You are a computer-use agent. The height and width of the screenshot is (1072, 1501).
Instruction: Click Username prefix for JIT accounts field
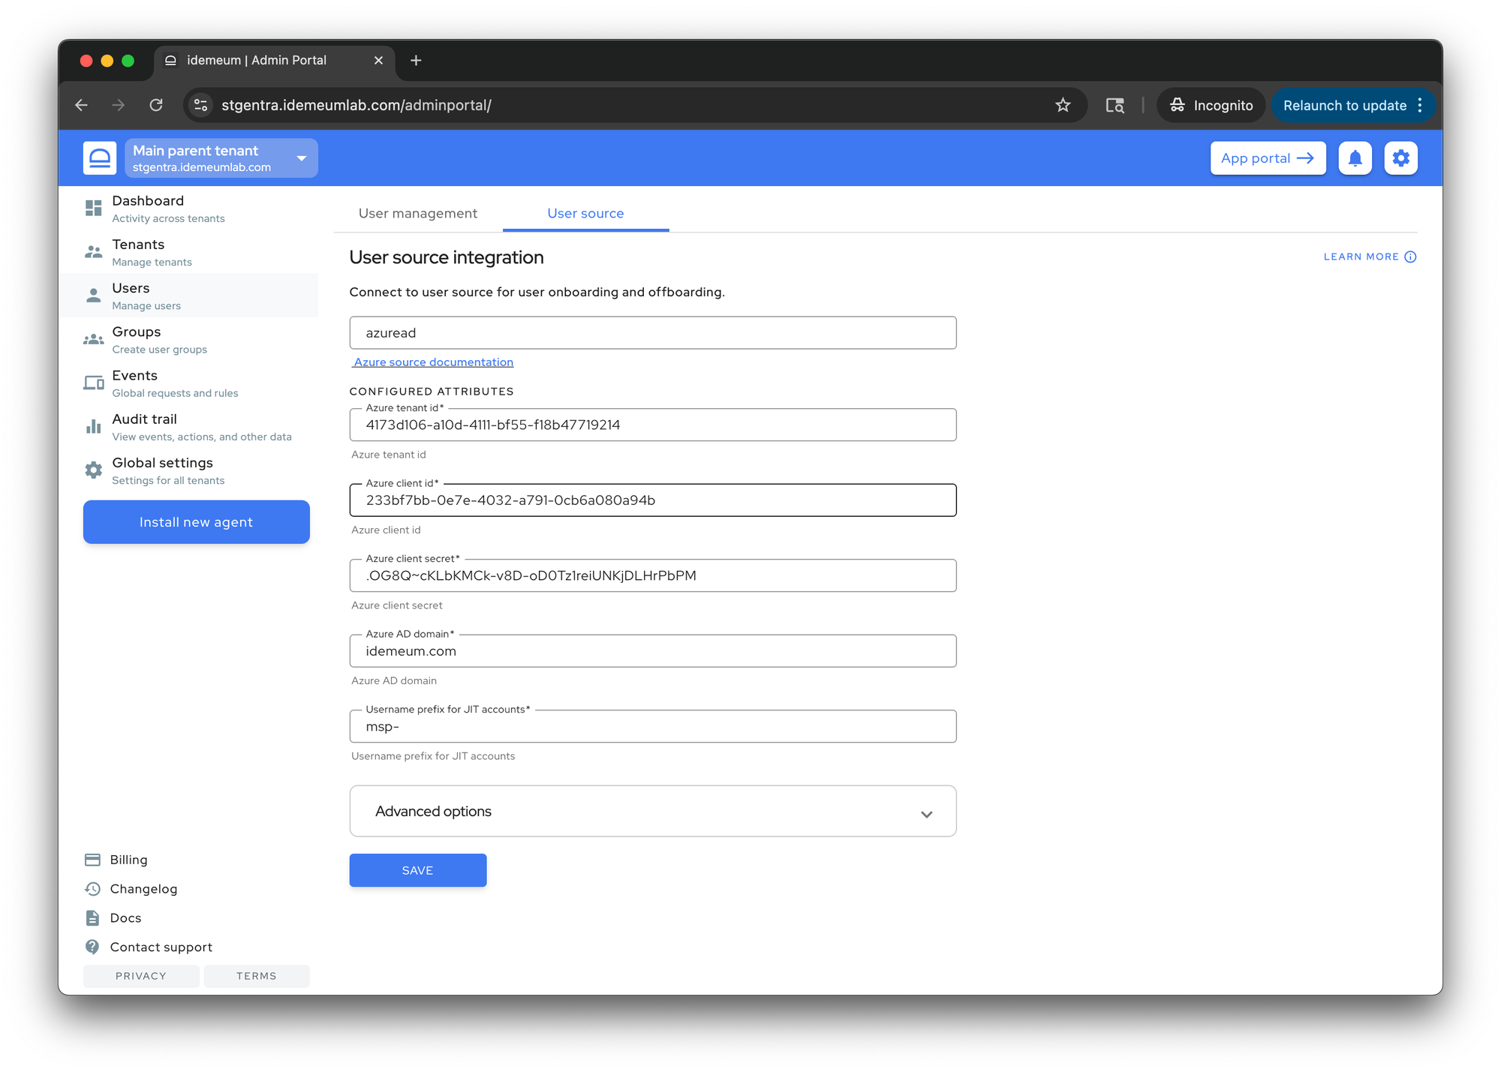653,727
